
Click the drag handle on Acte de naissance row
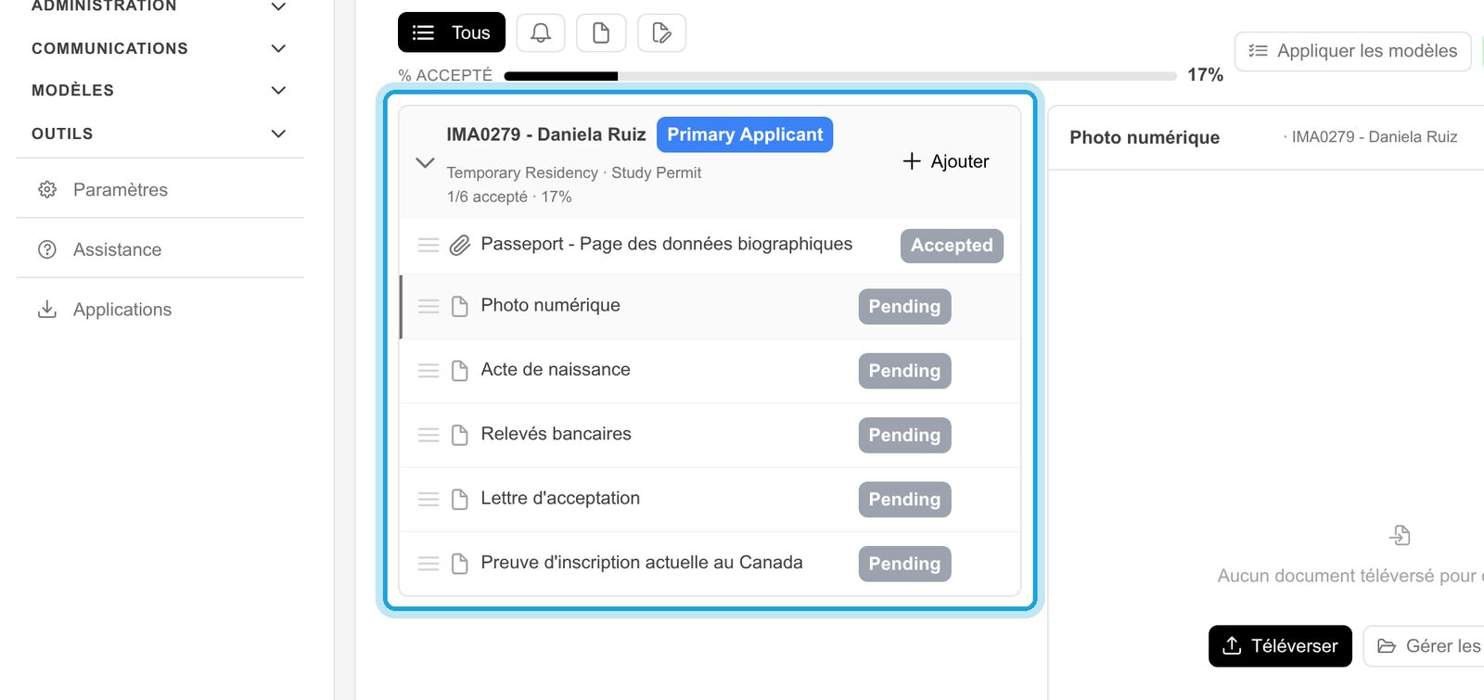click(x=429, y=371)
